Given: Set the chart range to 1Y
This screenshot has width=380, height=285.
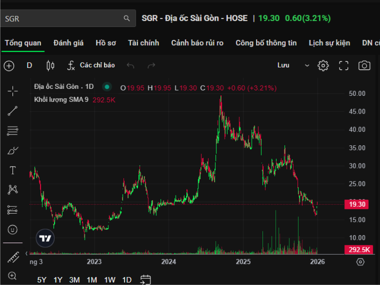Looking at the screenshot, I should 58,280.
